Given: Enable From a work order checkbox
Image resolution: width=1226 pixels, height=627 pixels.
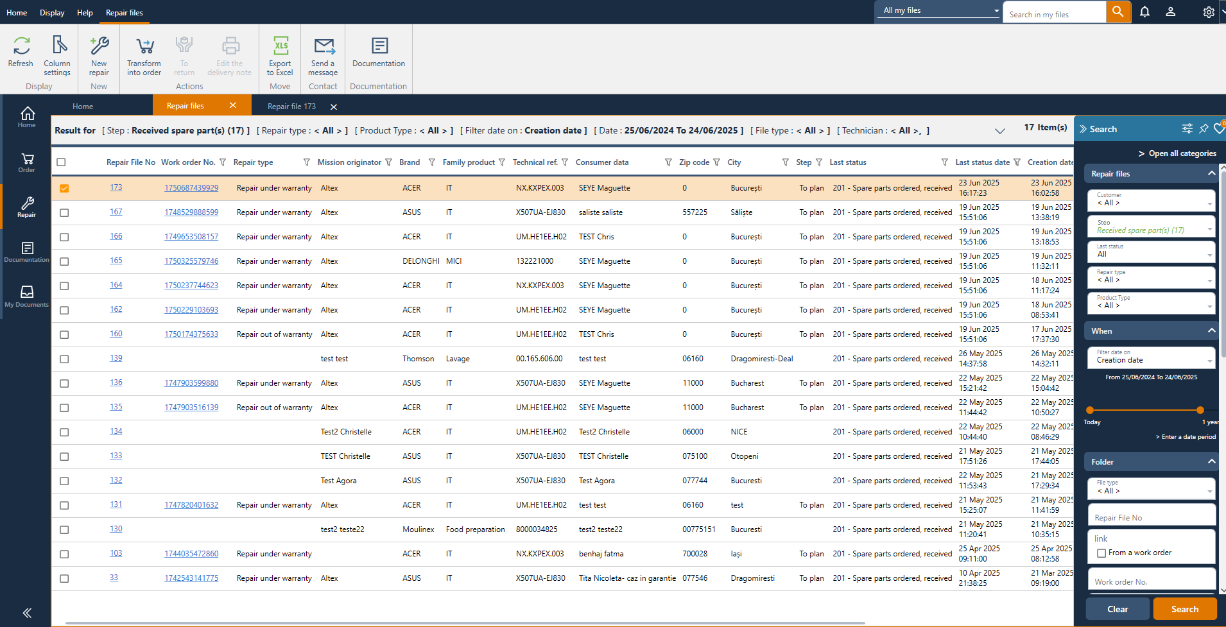Looking at the screenshot, I should pos(1101,553).
